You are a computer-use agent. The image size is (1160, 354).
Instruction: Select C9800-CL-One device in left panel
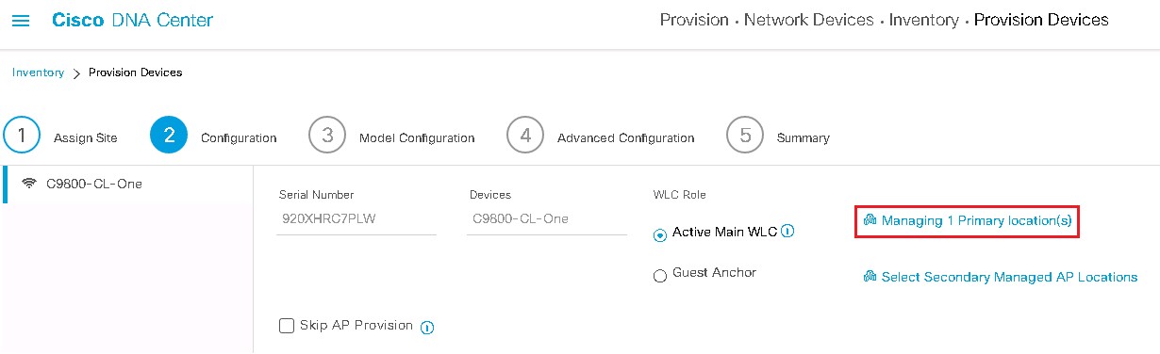click(x=126, y=184)
